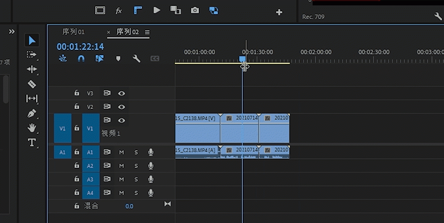
Task: Toggle sync lock on V3
Action: point(107,93)
